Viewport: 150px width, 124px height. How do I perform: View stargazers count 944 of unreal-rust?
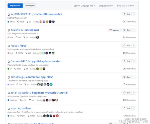[18, 37]
